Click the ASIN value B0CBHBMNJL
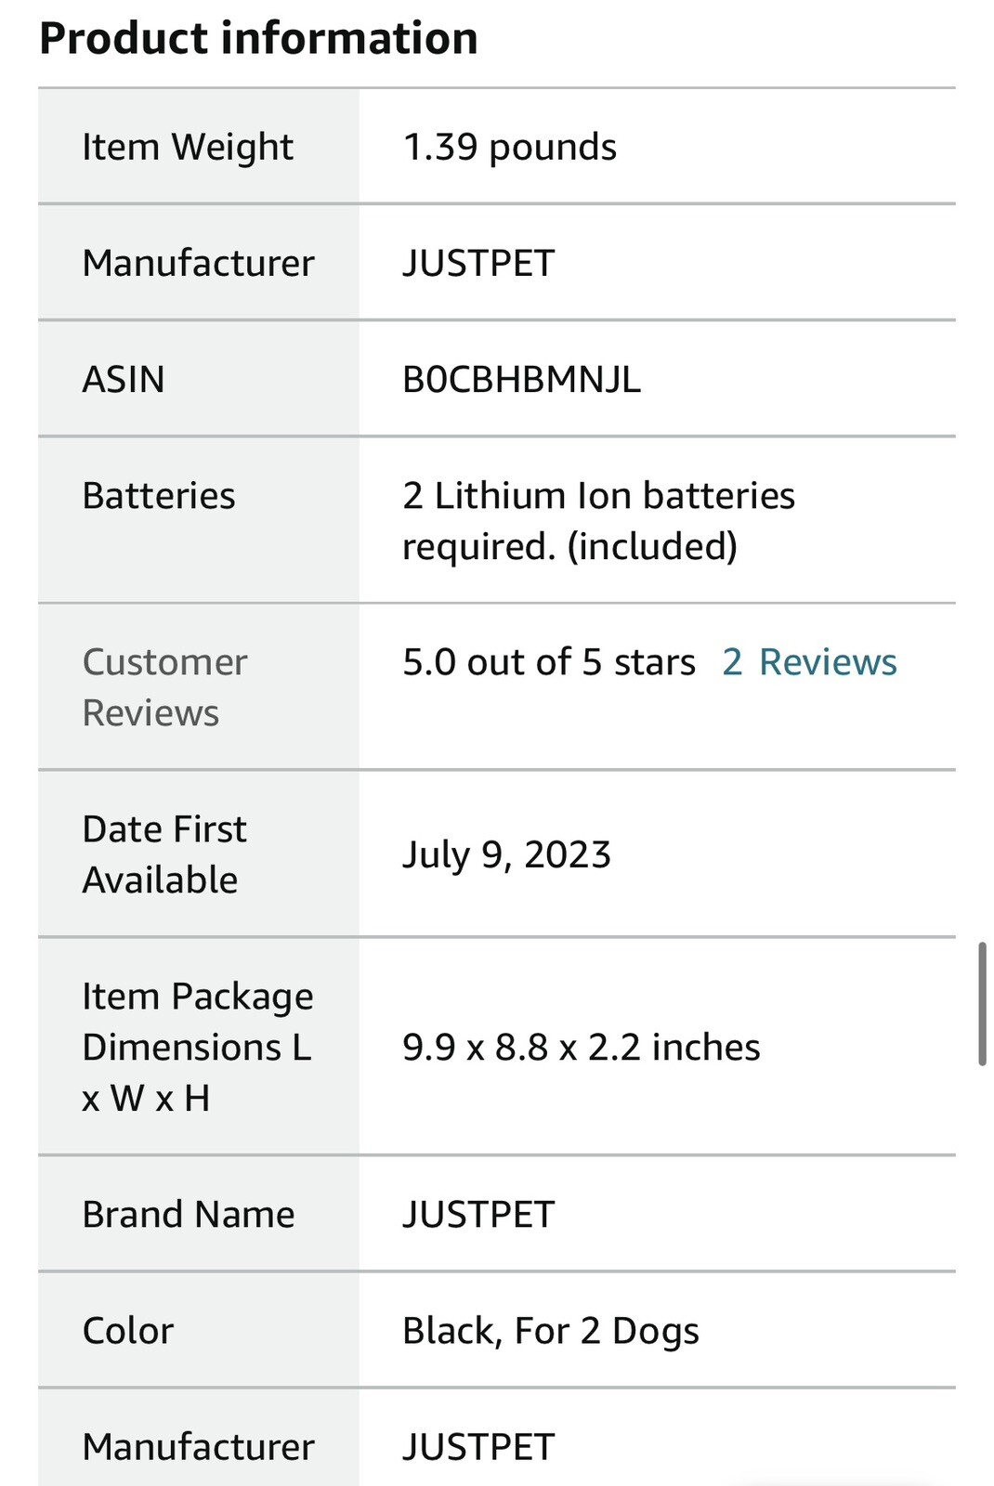 (521, 380)
